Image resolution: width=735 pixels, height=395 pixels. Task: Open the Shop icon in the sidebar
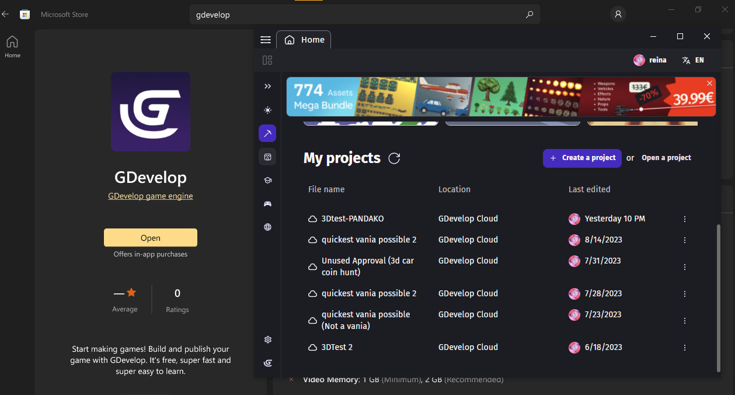pyautogui.click(x=267, y=157)
